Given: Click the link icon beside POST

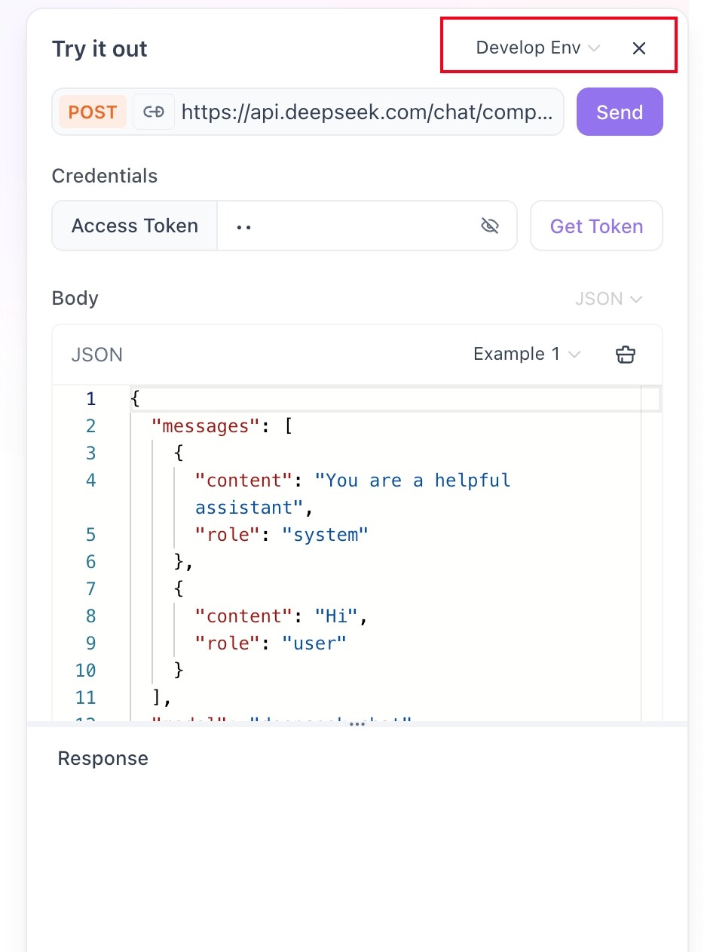Looking at the screenshot, I should [x=154, y=112].
